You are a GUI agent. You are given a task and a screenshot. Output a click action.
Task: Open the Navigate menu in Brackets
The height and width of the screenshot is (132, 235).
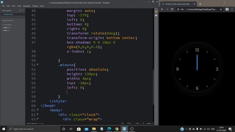[27, 6]
